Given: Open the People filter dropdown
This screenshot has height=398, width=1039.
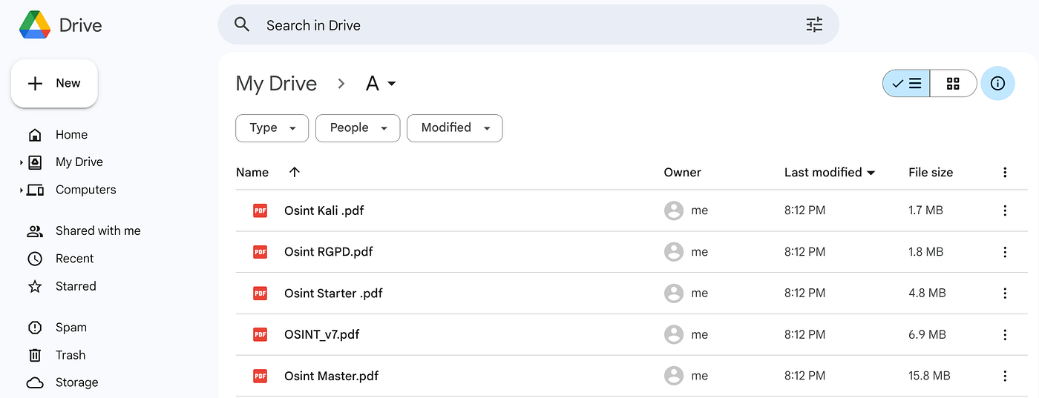Looking at the screenshot, I should point(358,127).
